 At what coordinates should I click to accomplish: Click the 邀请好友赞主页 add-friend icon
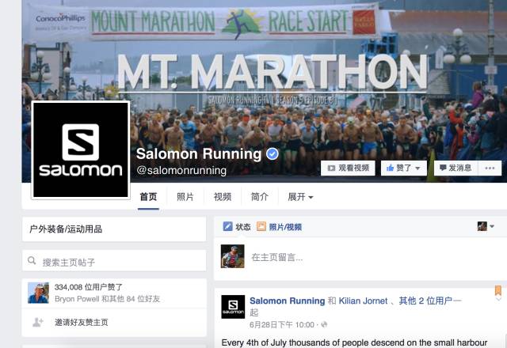coord(38,322)
